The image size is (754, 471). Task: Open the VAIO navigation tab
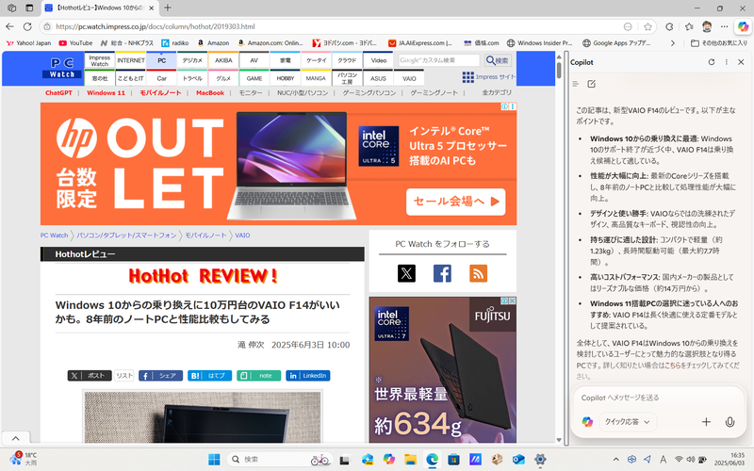pyautogui.click(x=409, y=78)
